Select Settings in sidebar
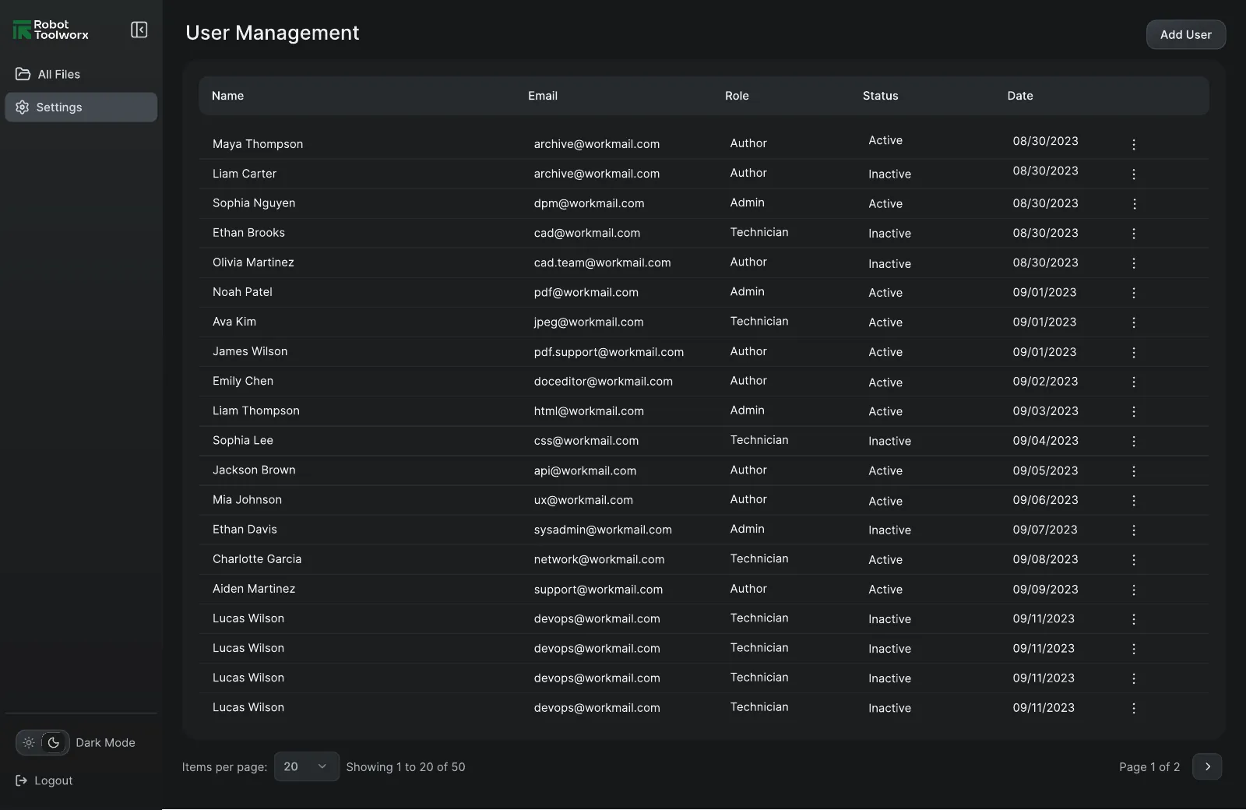 (x=81, y=107)
